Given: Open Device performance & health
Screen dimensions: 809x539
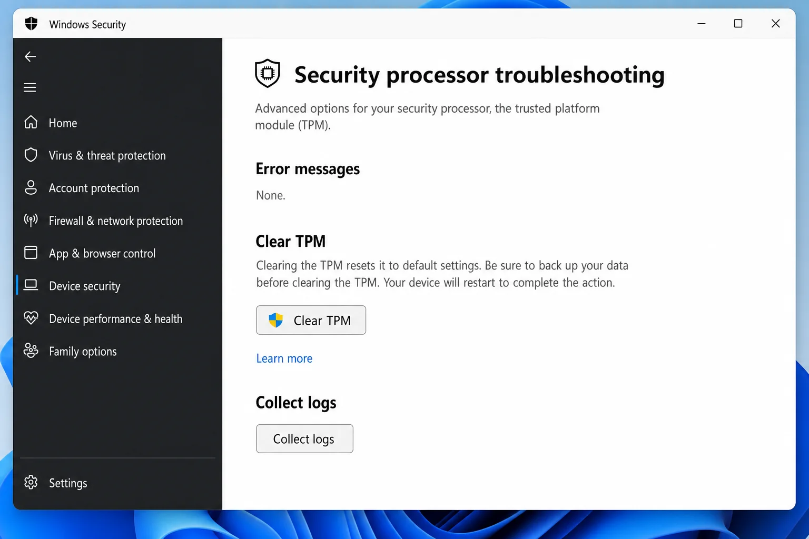Looking at the screenshot, I should (x=116, y=319).
